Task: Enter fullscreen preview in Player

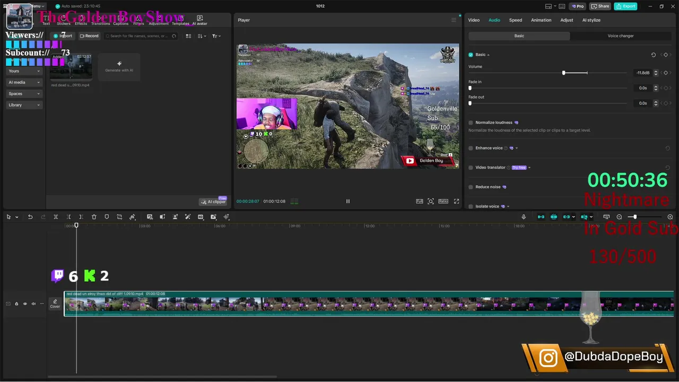Action: [x=456, y=201]
